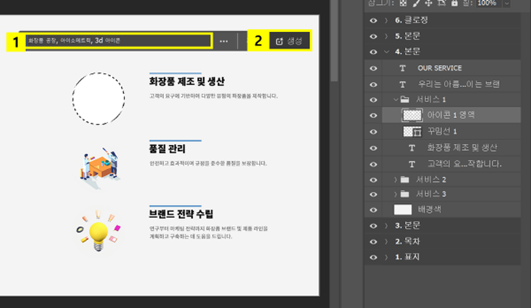Click the T icon of 우리는 아름...이는 브랜 layer

pyautogui.click(x=403, y=84)
